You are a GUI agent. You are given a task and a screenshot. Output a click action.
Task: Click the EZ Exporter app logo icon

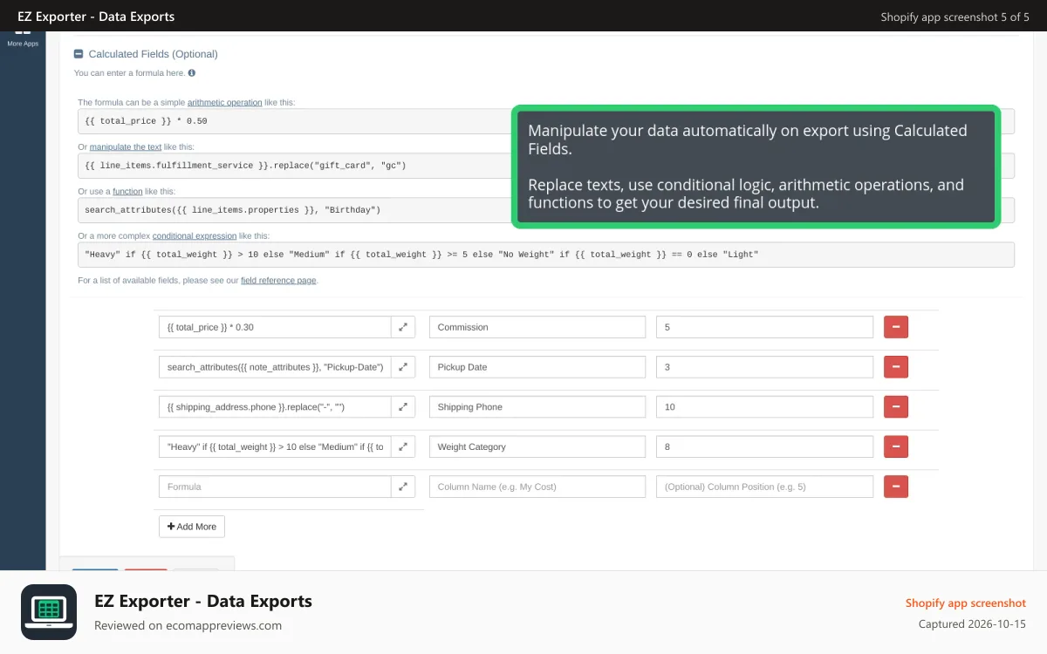(x=49, y=612)
